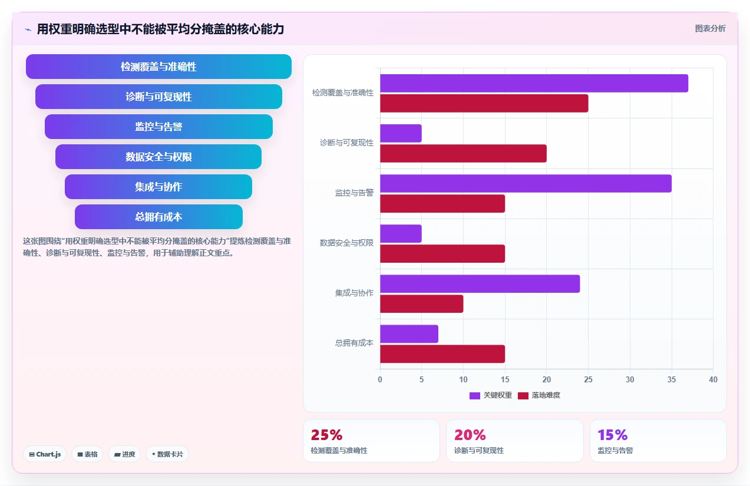Click the 图表分析 label in header
Screen dimensions: 750x486
pos(711,28)
